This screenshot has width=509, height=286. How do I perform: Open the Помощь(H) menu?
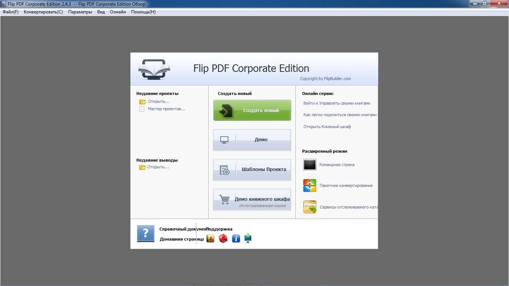[143, 12]
